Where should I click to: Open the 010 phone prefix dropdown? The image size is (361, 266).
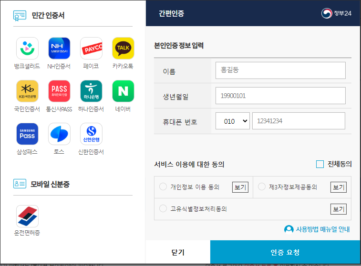(233, 121)
